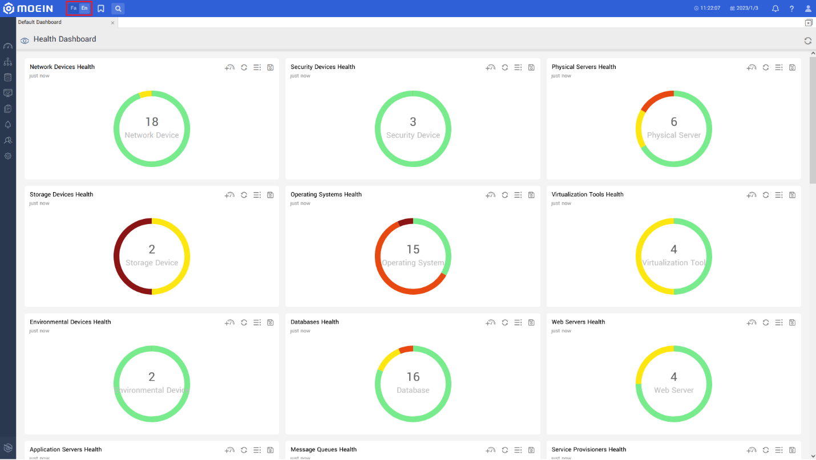Close all tabs via stacked X icon
The image size is (816, 460).
click(x=809, y=23)
